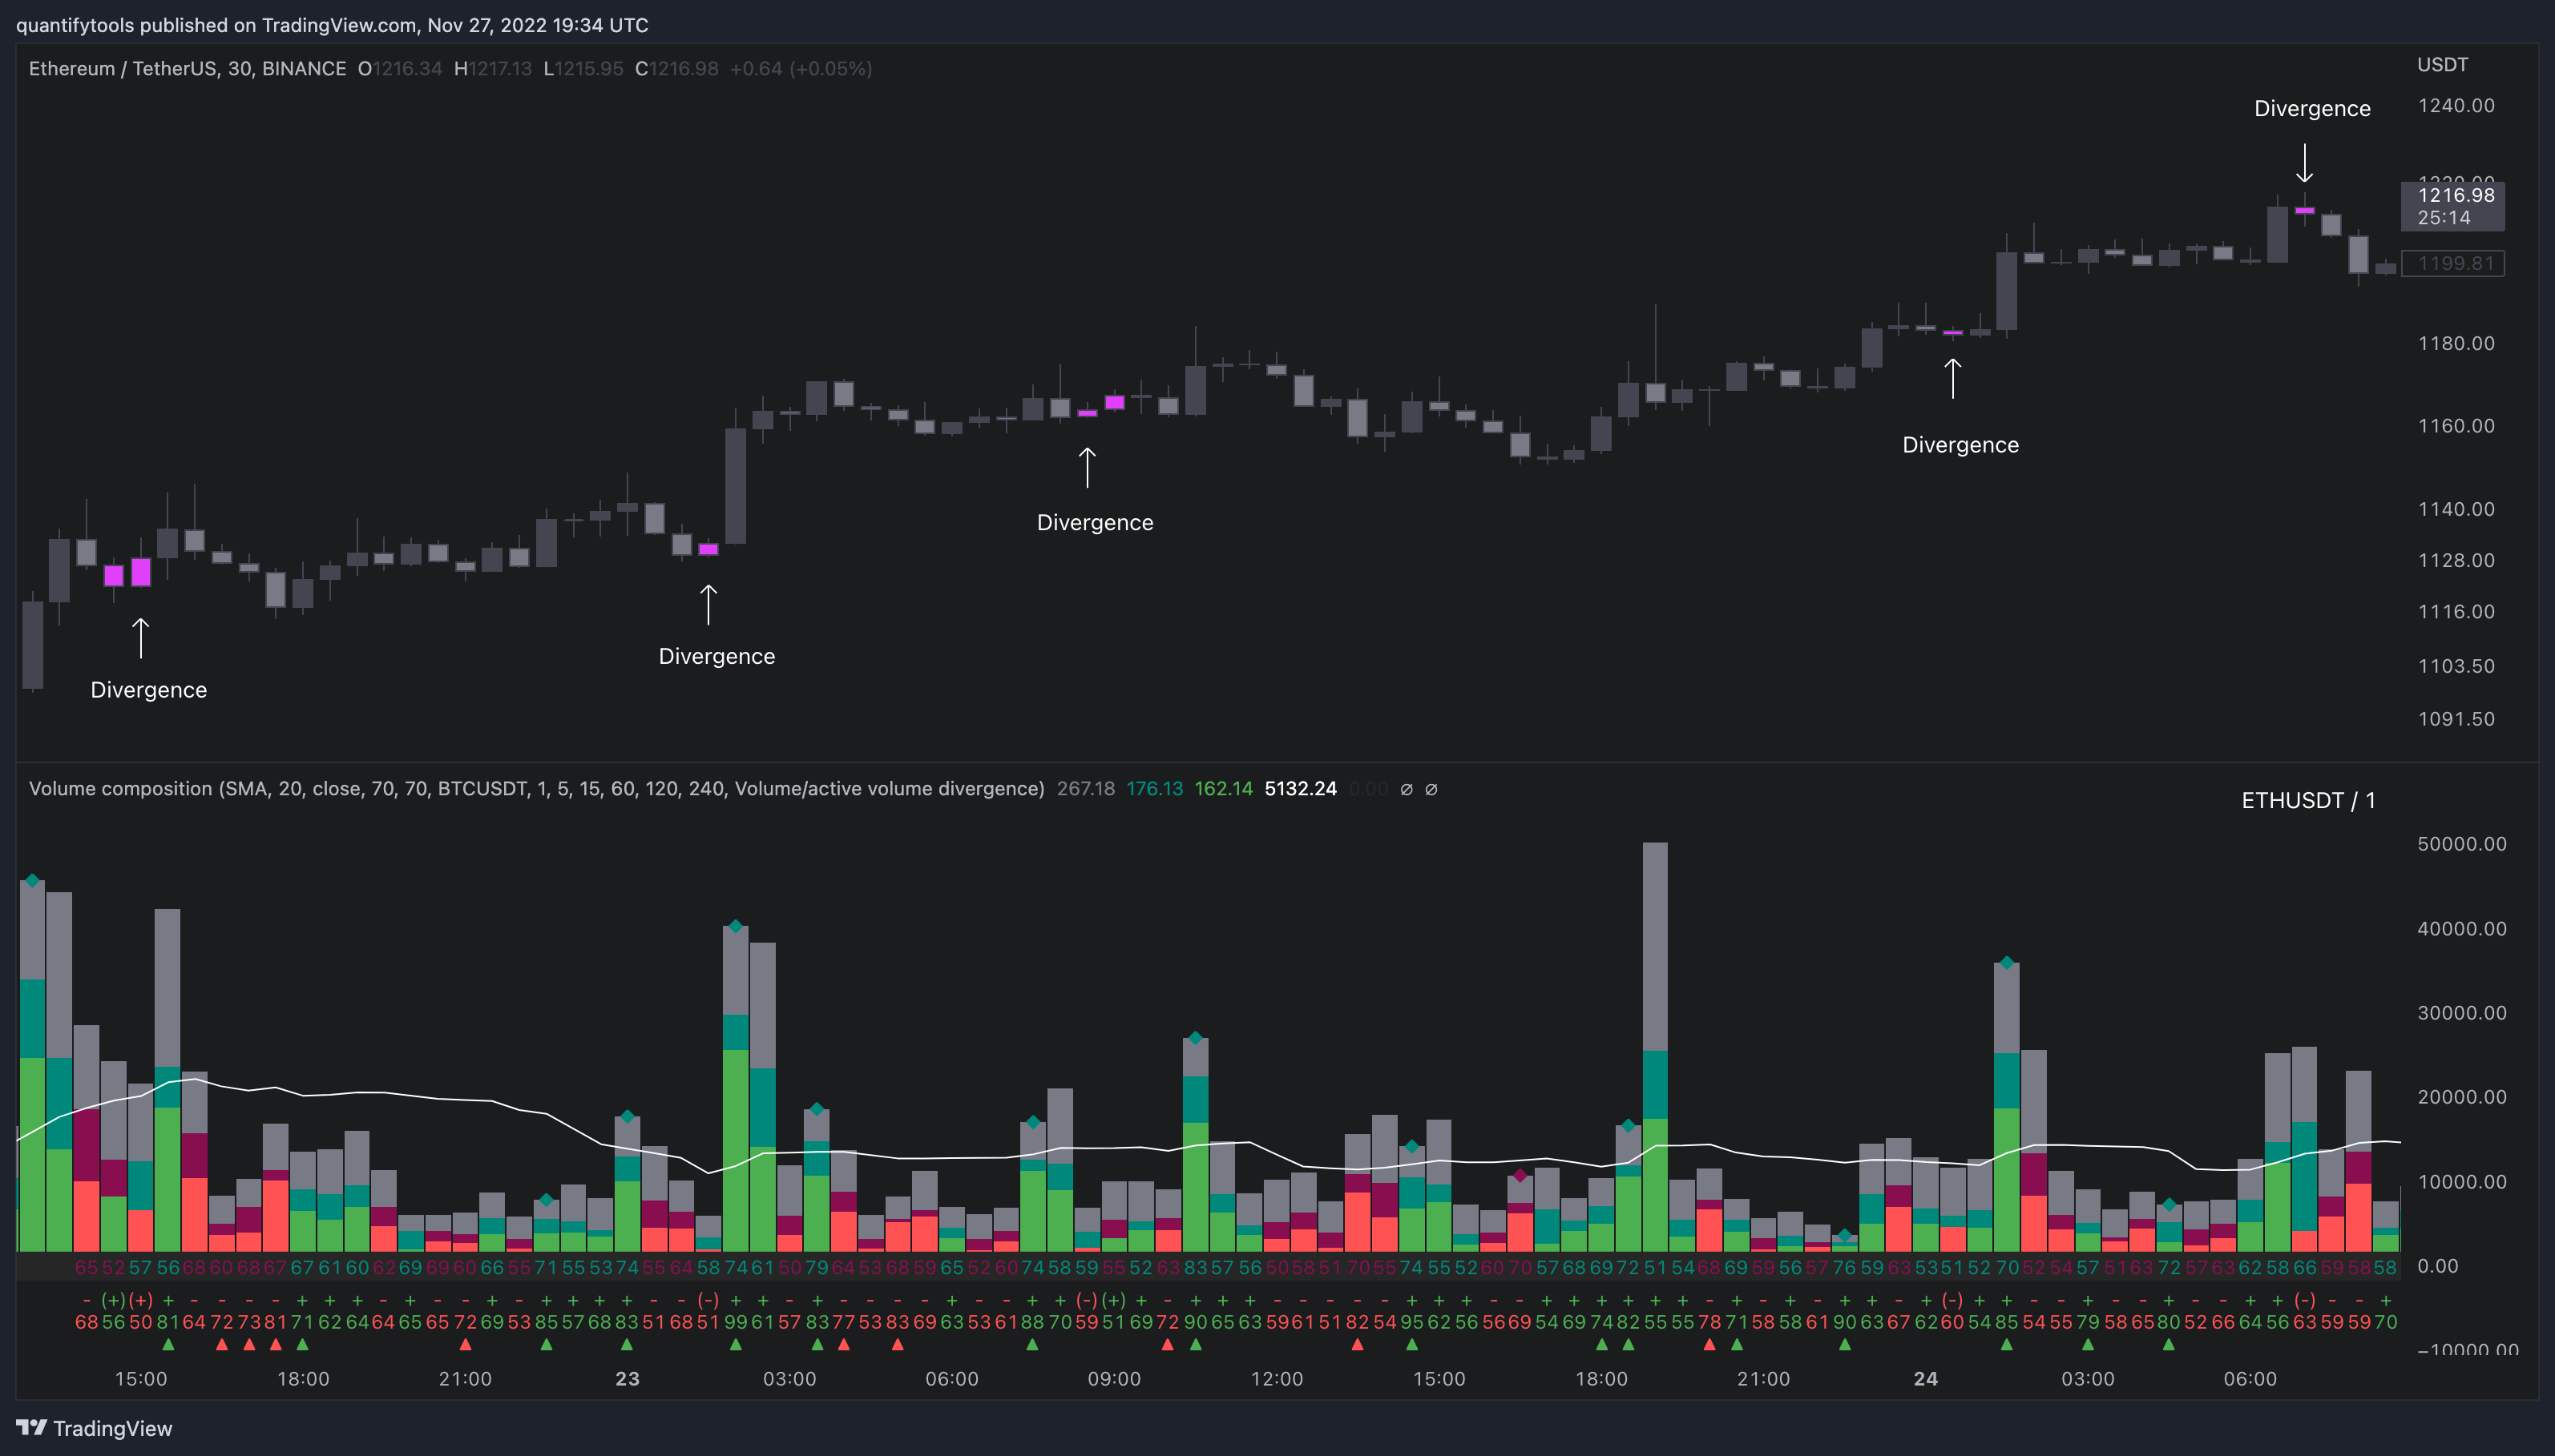Click the 1140.00 price axis label
Viewport: 2555px width, 1456px height.
(x=2455, y=509)
